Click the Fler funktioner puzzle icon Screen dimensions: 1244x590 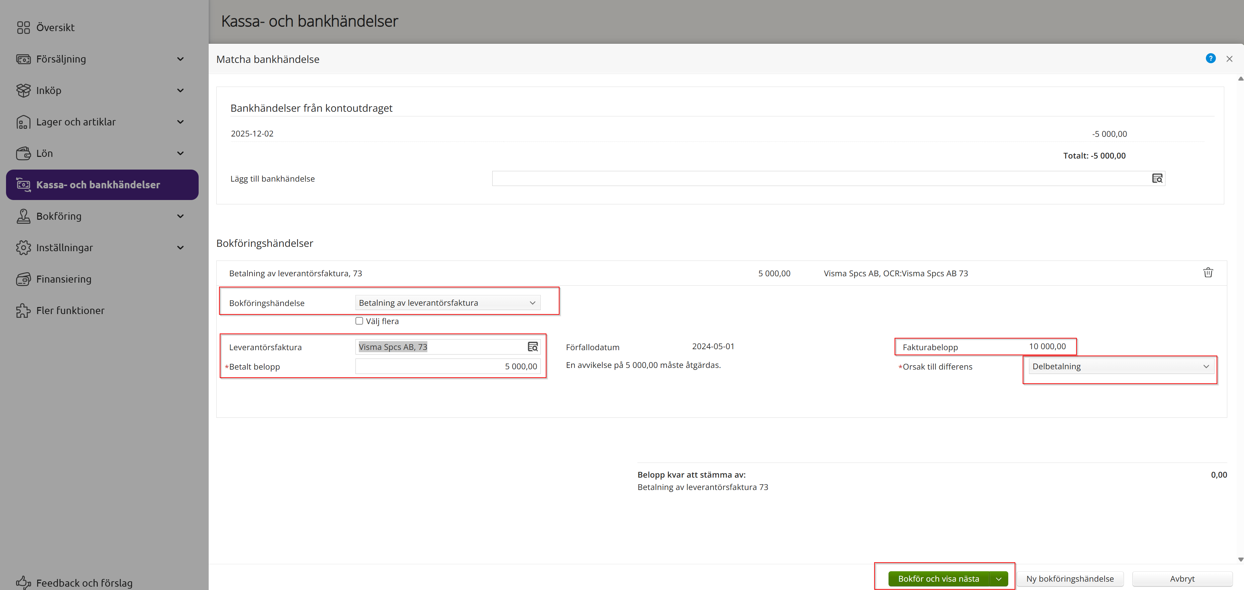click(x=23, y=310)
